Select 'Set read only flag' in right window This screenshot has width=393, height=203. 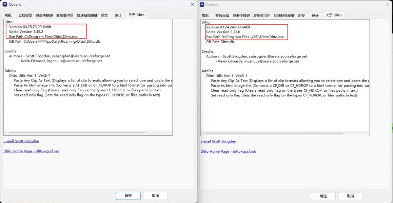pyautogui.click(x=284, y=95)
